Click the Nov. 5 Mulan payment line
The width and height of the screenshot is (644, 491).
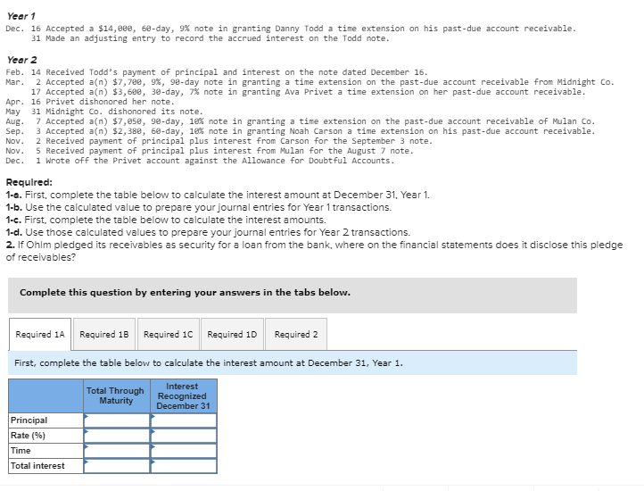(210, 151)
